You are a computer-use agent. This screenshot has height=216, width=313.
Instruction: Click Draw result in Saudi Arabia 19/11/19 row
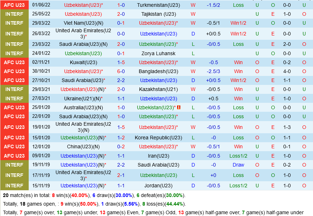[238, 165]
